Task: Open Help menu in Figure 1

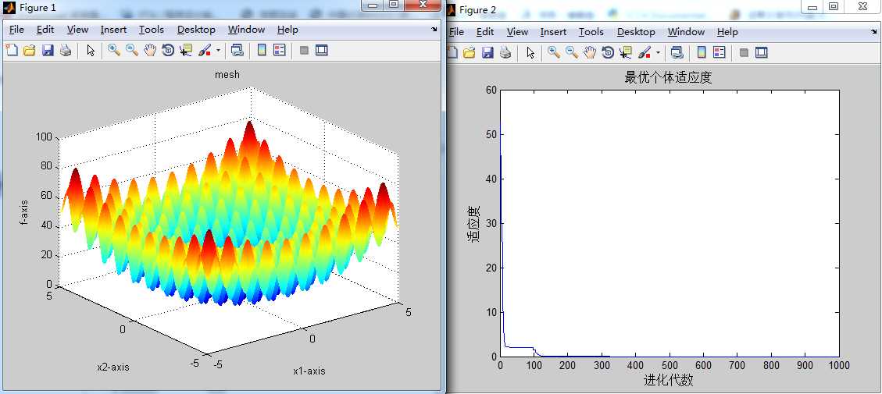Action: [287, 30]
